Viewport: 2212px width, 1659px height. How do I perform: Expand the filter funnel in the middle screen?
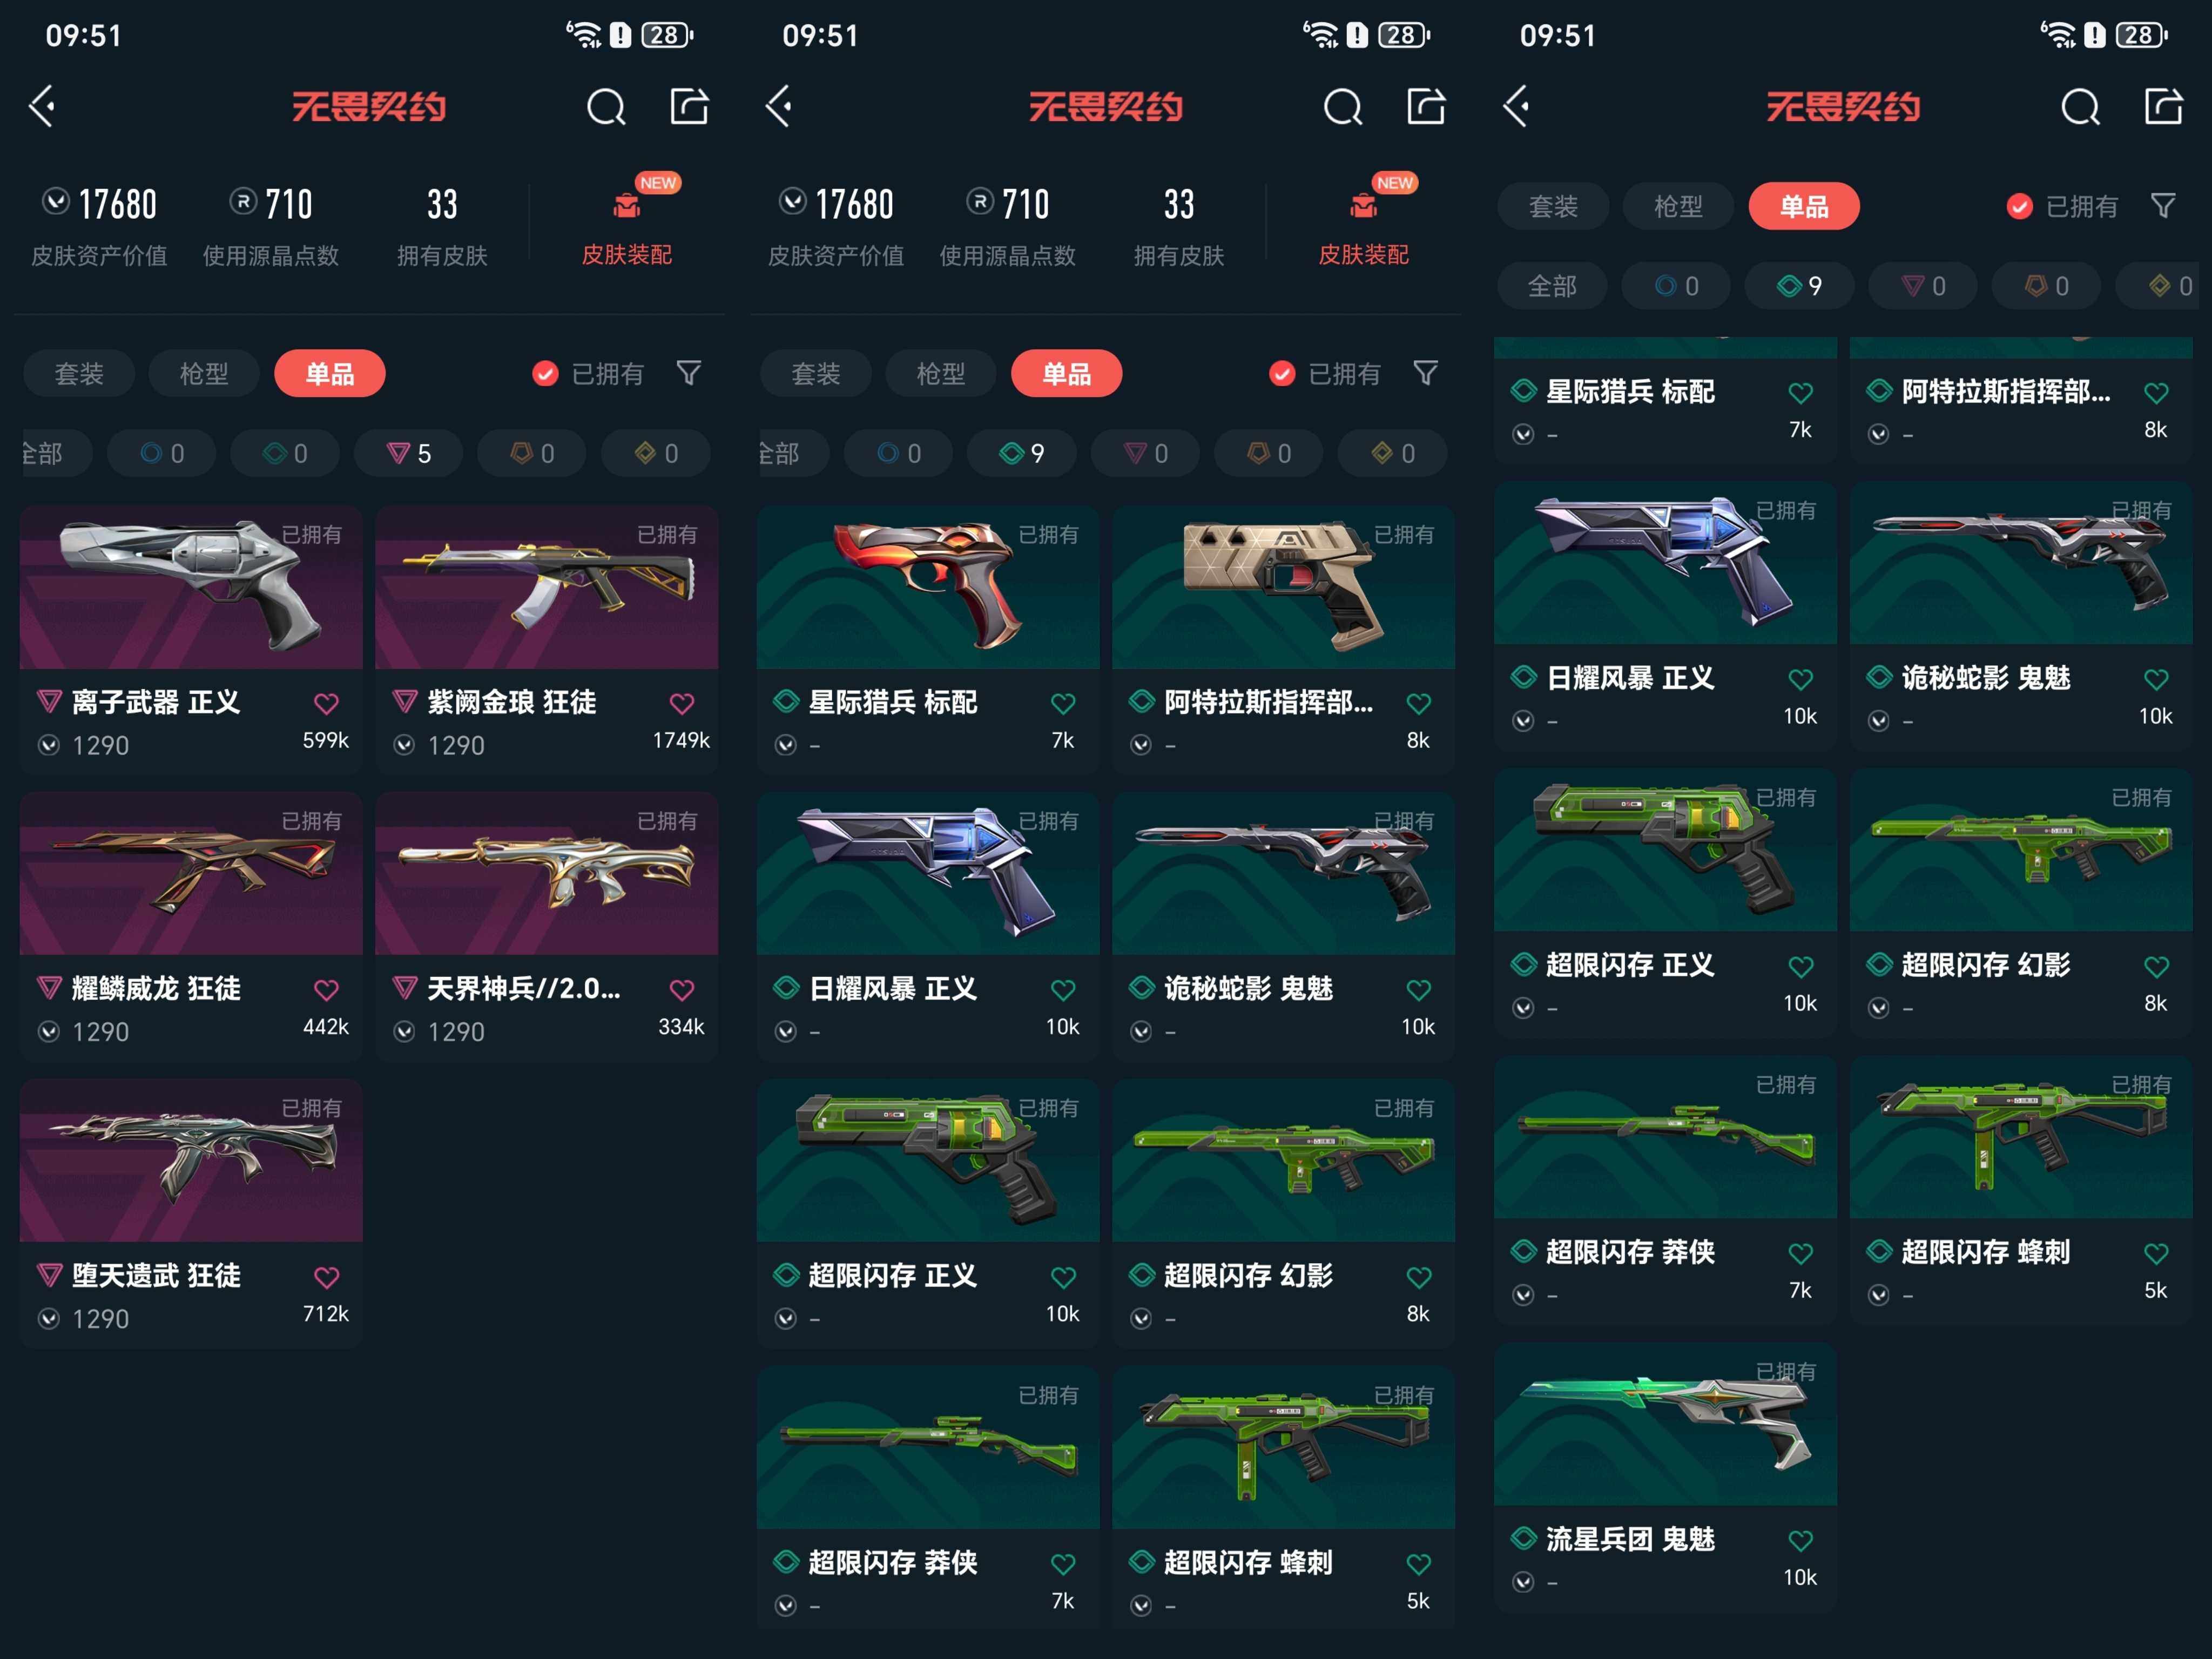(x=1425, y=373)
